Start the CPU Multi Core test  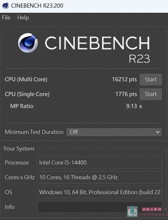[151, 79]
